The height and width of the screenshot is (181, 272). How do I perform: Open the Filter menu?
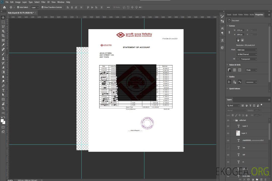(x=43, y=2)
